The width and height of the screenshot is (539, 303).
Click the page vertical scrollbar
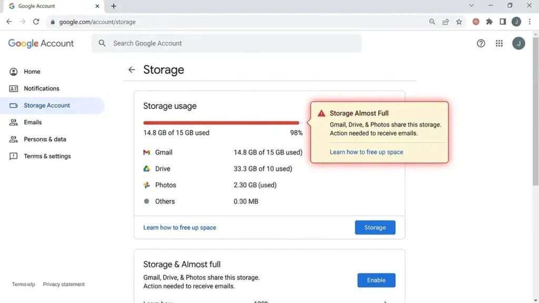click(535, 112)
